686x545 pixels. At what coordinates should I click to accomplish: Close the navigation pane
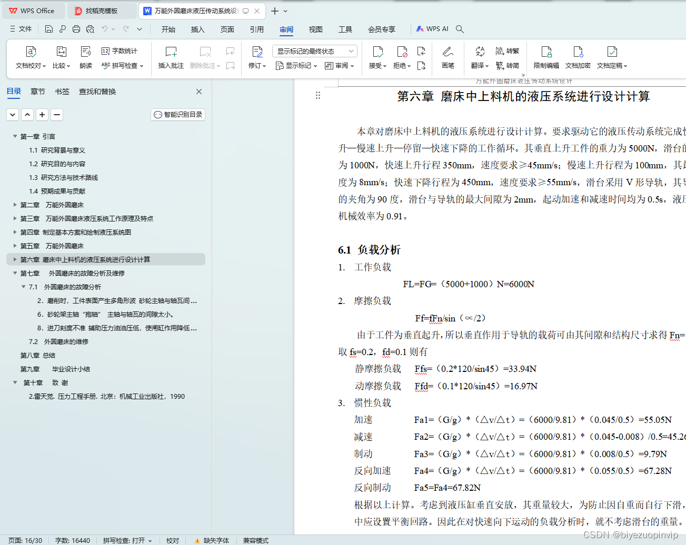pos(199,92)
